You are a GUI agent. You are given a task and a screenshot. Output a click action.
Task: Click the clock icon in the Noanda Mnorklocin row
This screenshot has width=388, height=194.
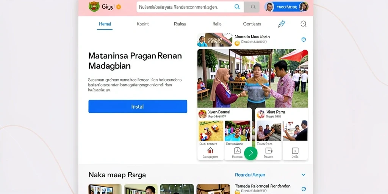pos(304,39)
